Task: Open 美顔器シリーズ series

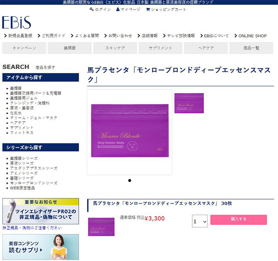Action: (24, 158)
